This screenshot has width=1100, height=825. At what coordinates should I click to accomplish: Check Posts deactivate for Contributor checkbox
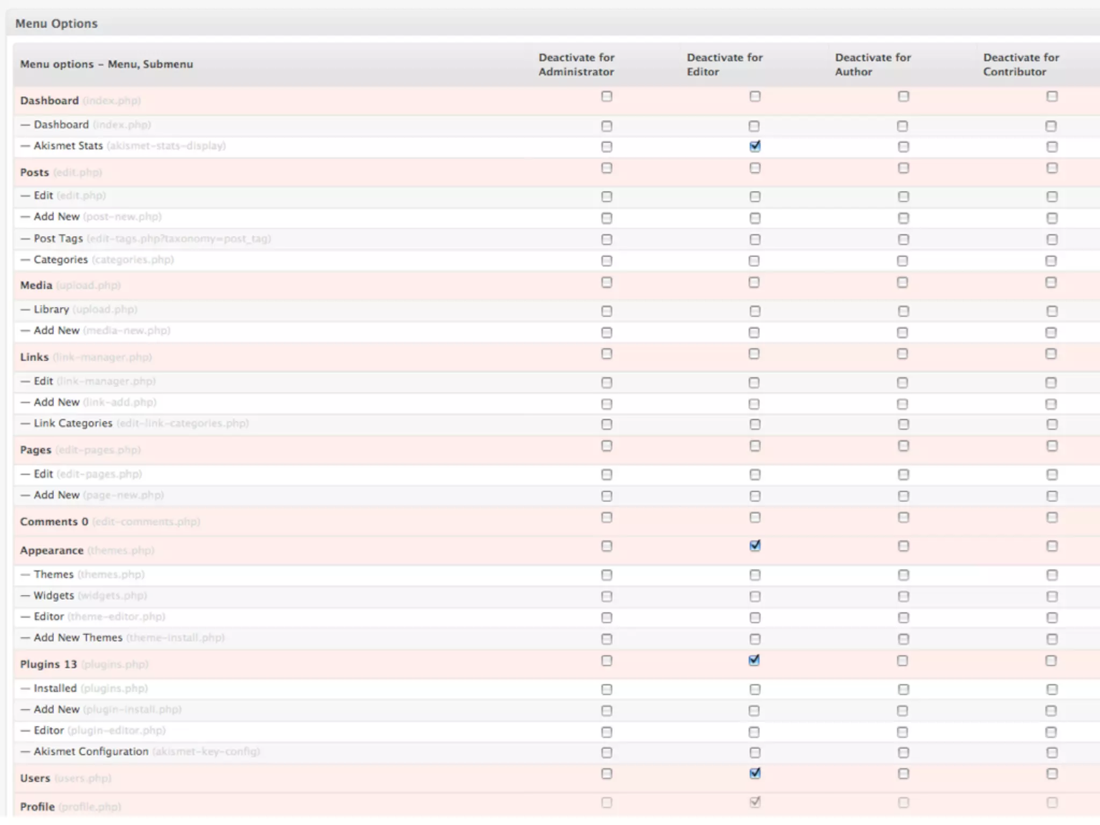[x=1052, y=169]
